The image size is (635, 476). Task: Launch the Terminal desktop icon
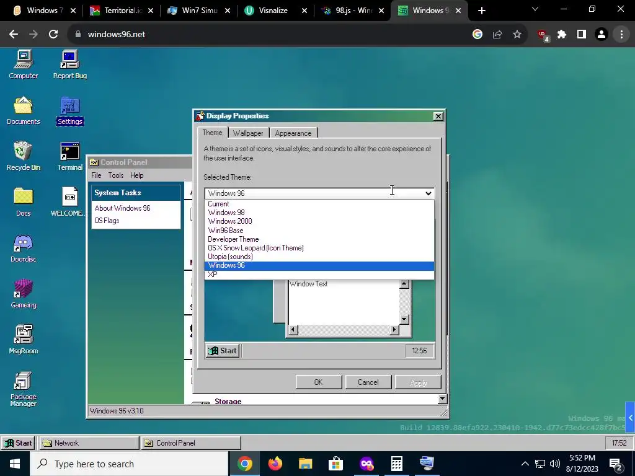click(x=69, y=156)
